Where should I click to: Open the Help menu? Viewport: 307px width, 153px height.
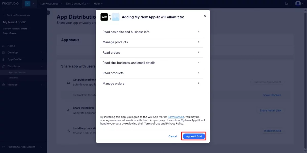tap(98, 4)
